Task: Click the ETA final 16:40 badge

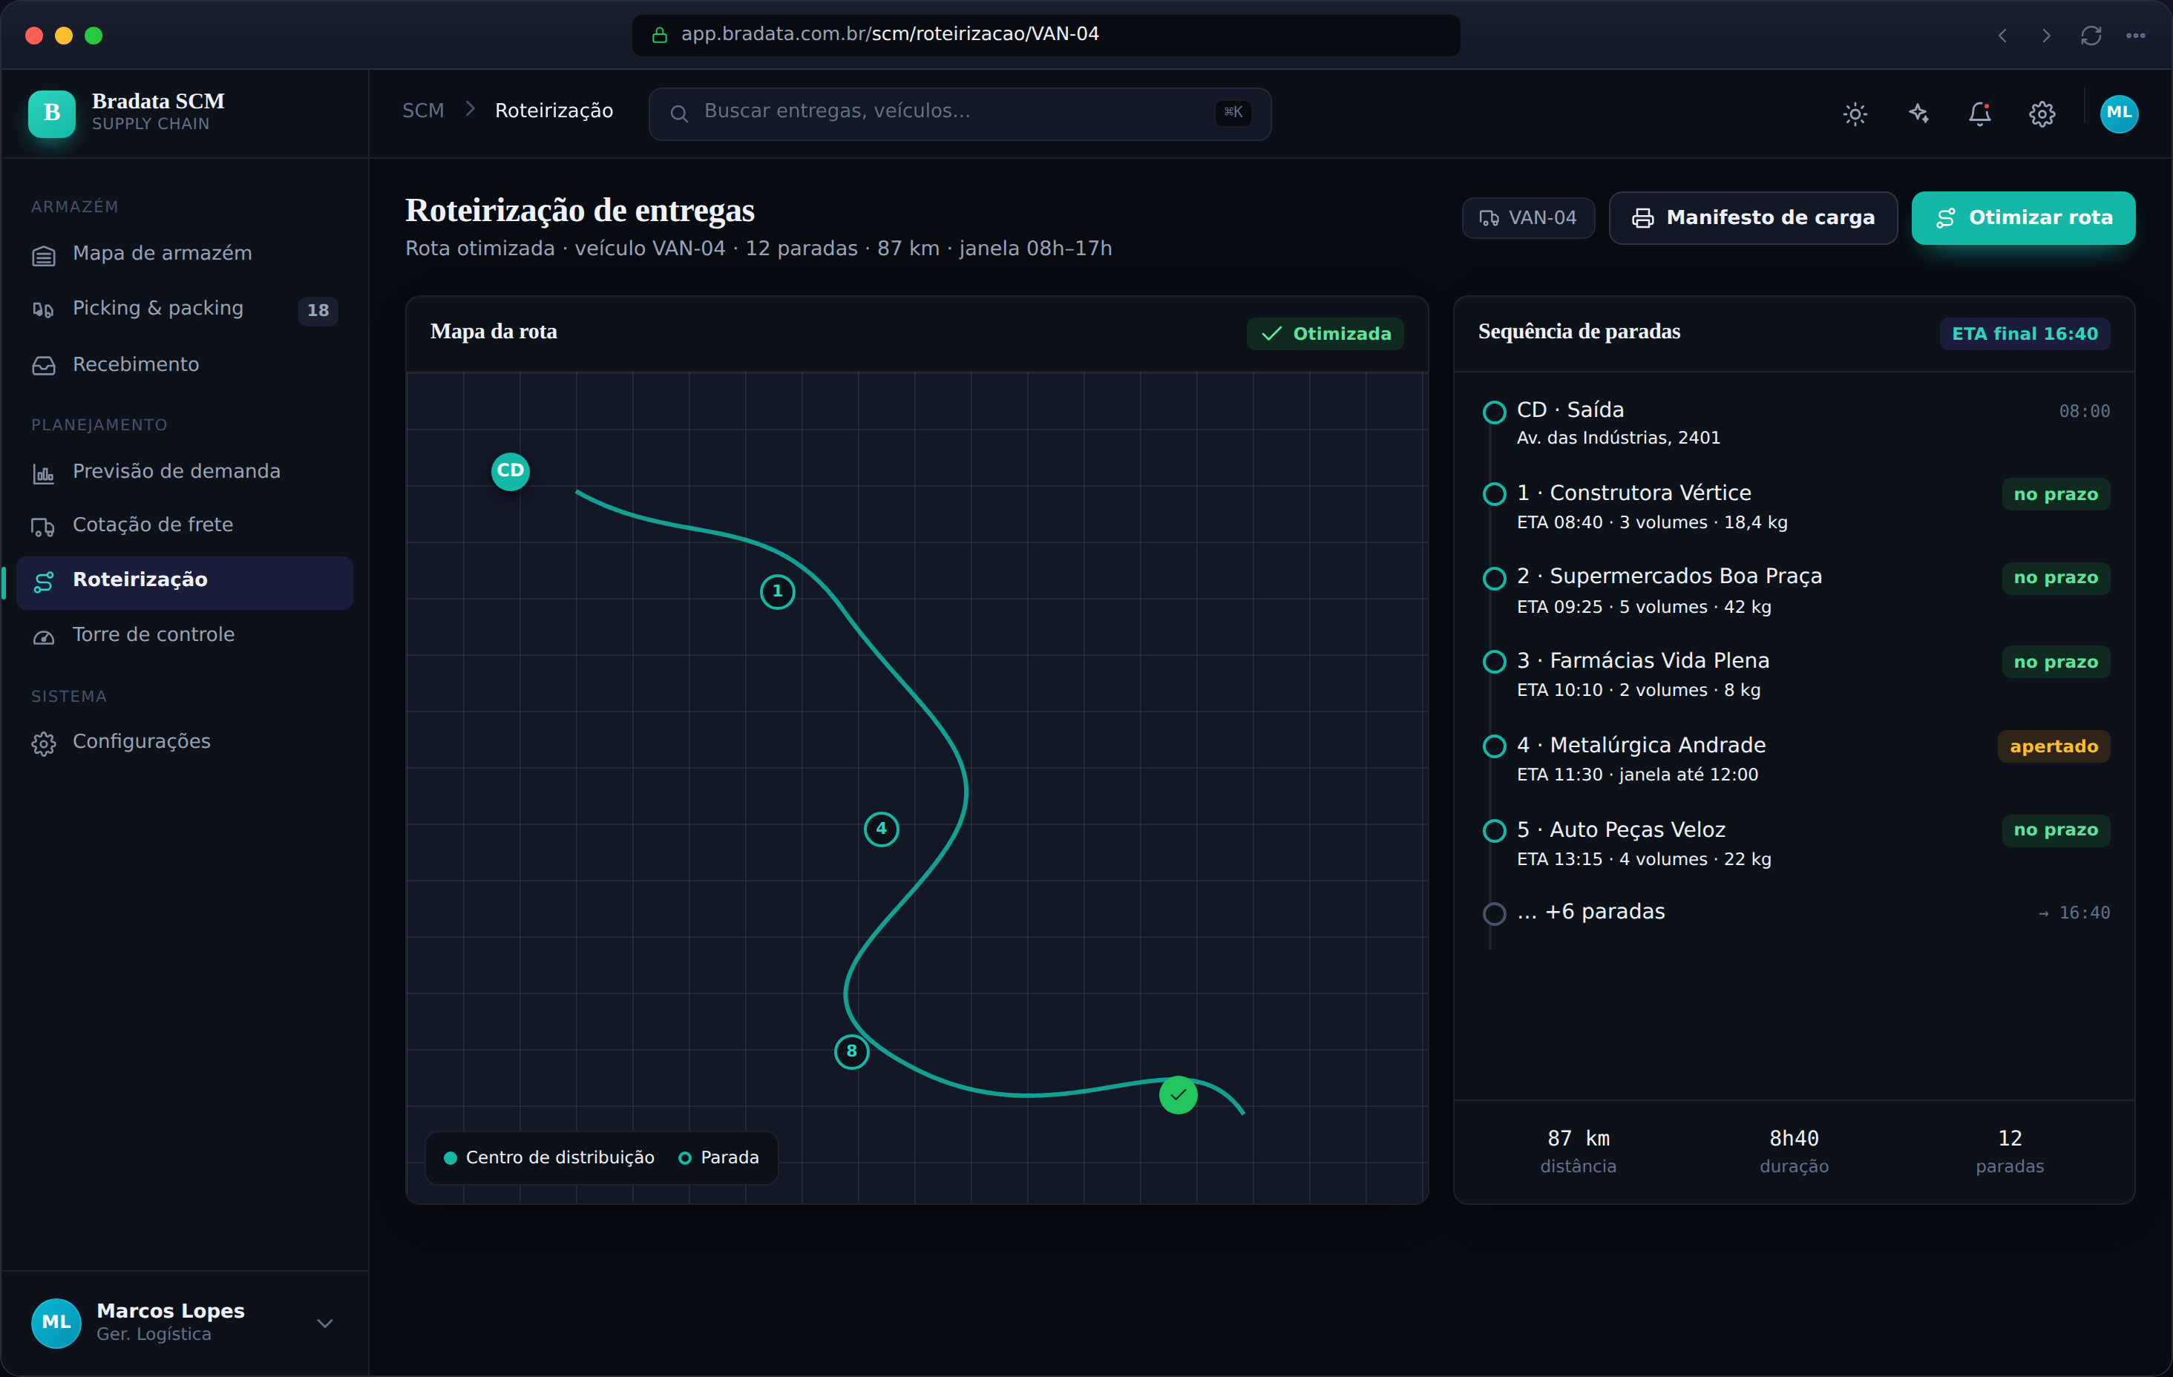Action: click(x=2024, y=334)
